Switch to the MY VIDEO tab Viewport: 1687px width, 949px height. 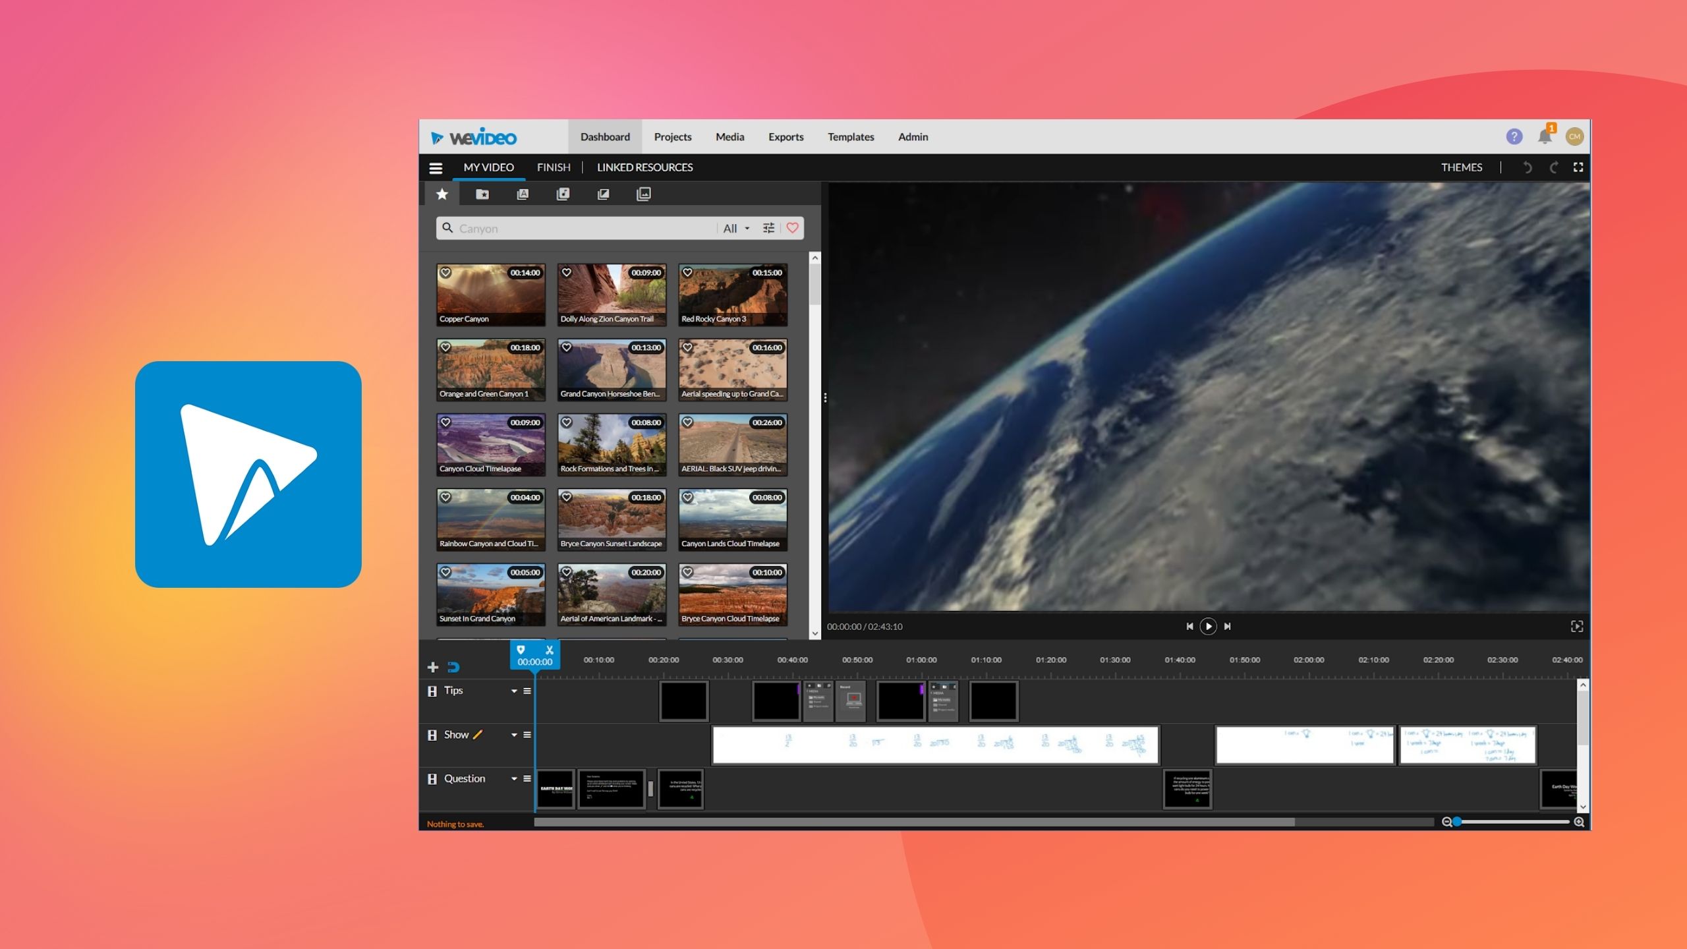[x=488, y=167]
